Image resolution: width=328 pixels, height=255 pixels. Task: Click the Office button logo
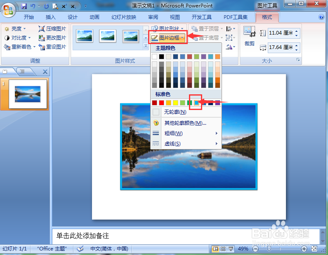(x=8, y=9)
